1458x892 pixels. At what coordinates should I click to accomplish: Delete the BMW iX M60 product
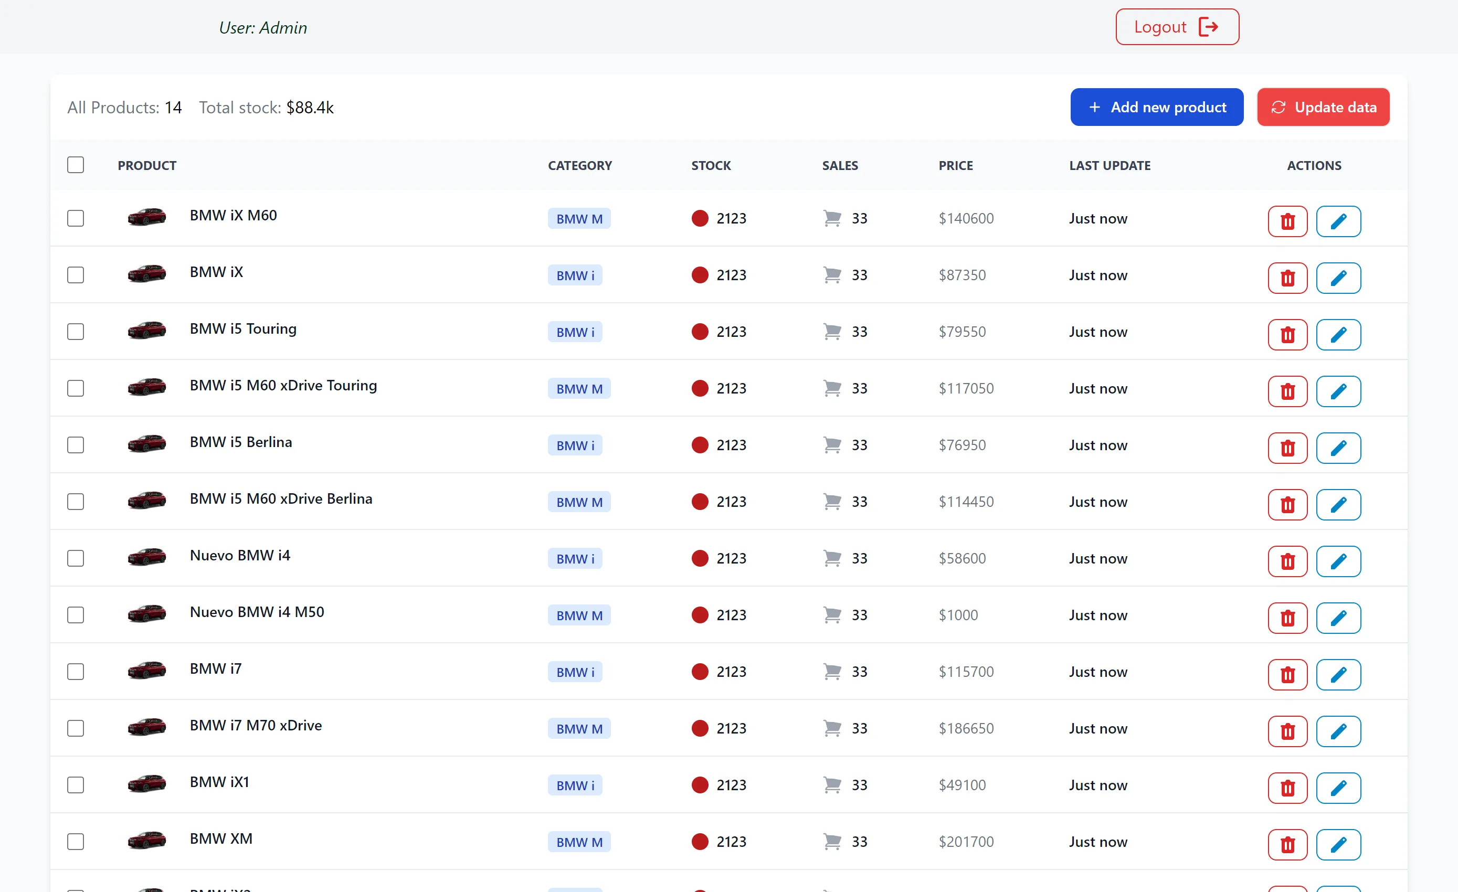[x=1287, y=221]
